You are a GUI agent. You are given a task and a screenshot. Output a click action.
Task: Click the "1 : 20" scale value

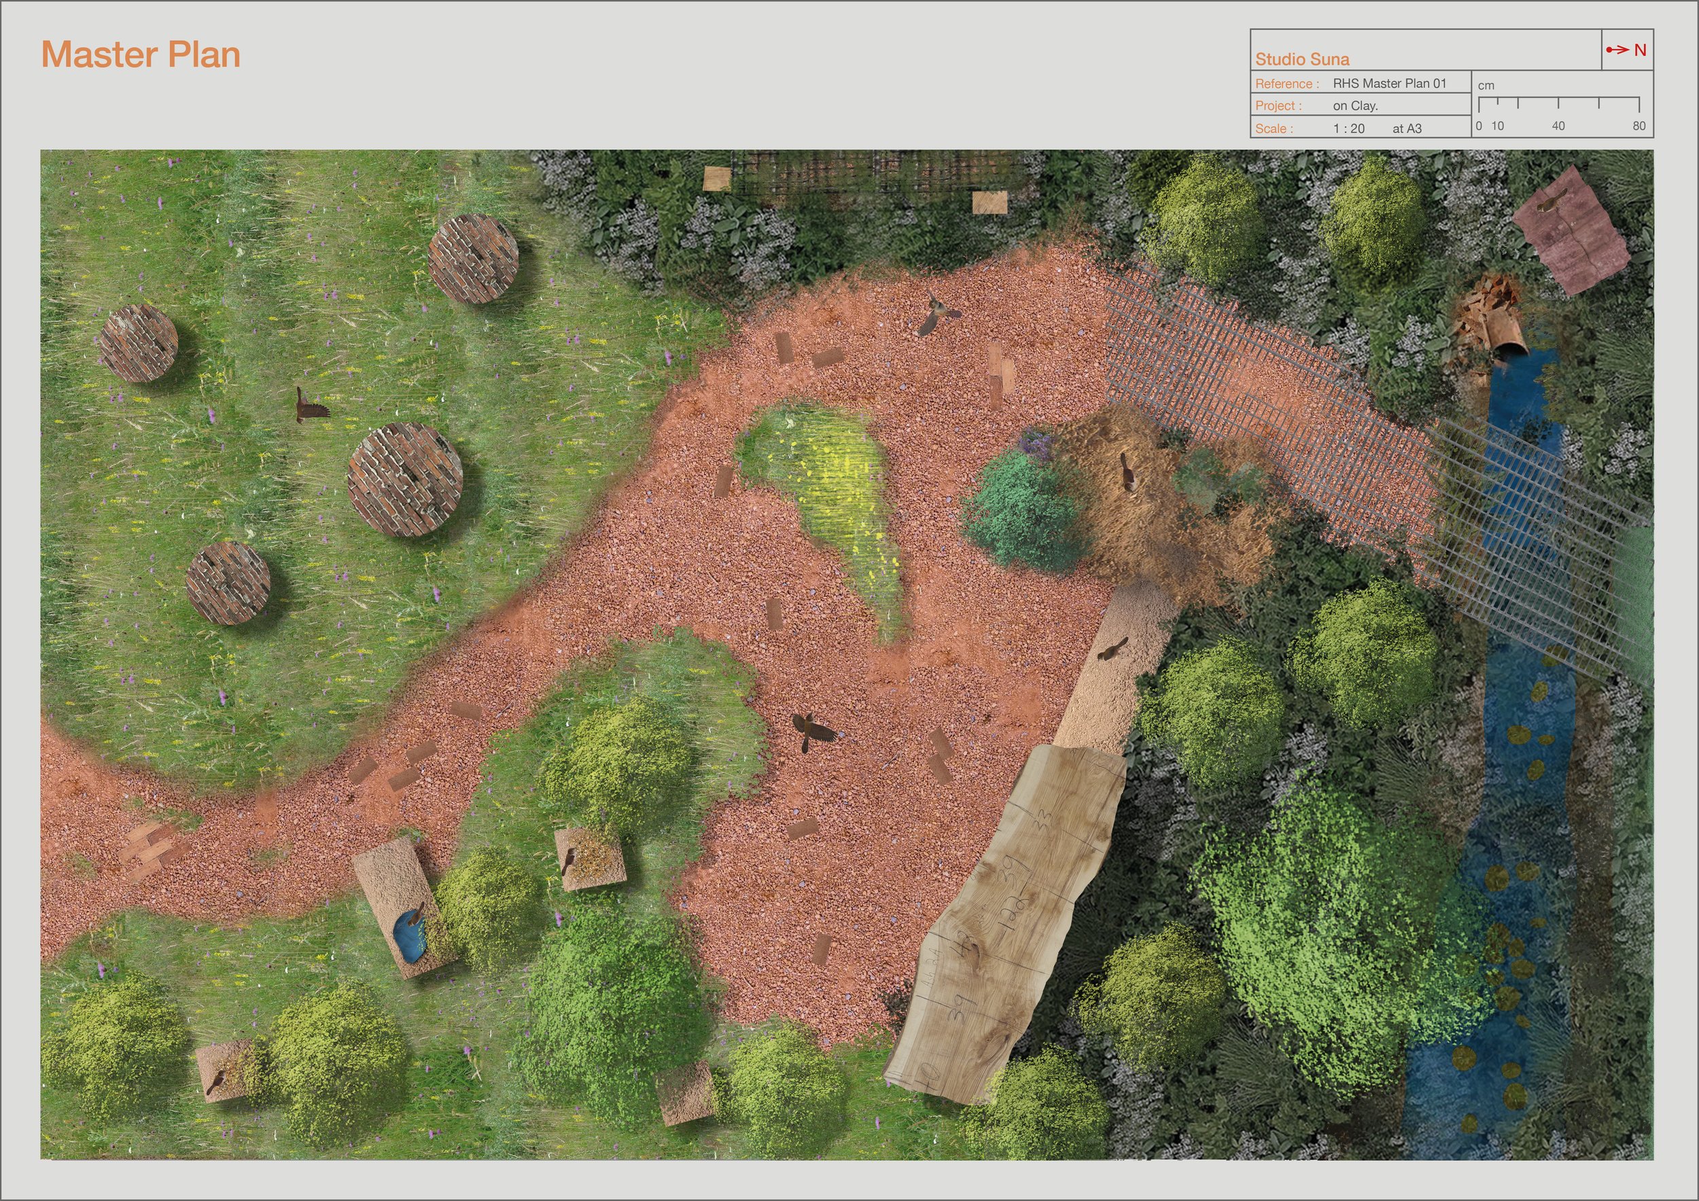click(x=1348, y=128)
